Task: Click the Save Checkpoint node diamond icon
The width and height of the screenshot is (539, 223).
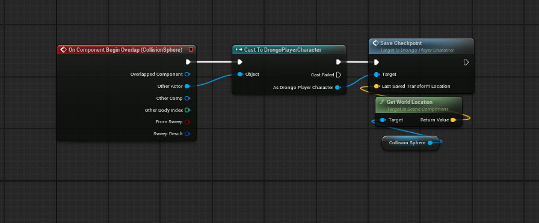Action: (x=376, y=43)
